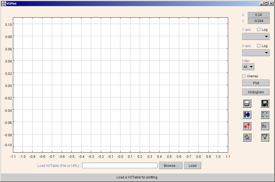Click the -0.5 X-axis tick label
The height and width of the screenshot is (182, 275).
click(x=71, y=157)
